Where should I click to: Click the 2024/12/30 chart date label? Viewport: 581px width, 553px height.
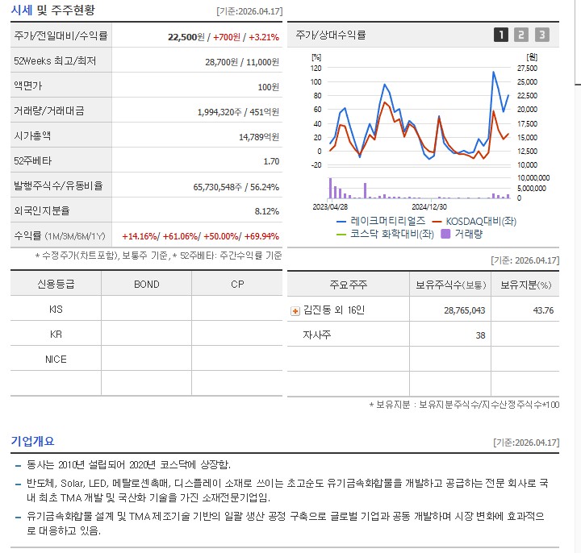429,206
